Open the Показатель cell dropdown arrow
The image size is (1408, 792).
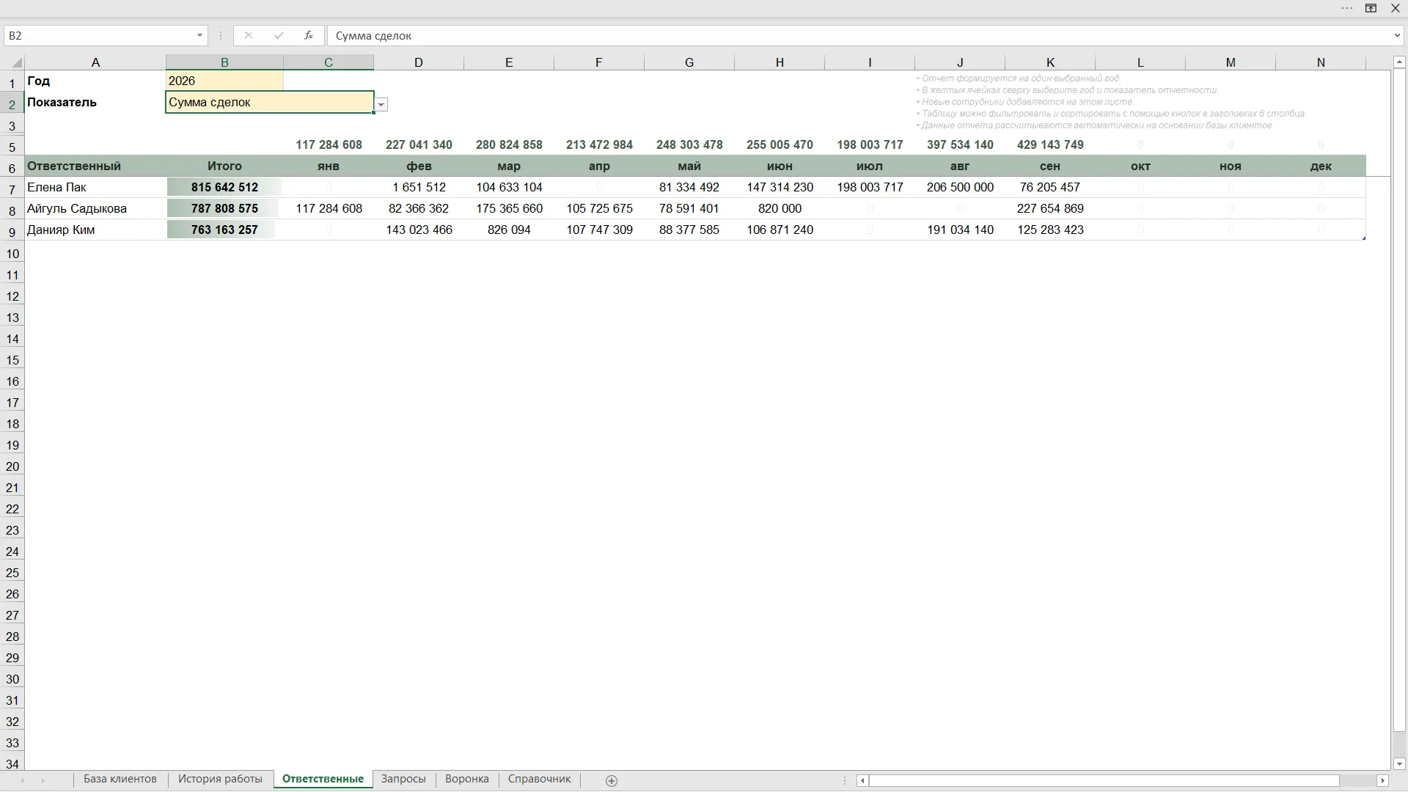click(381, 105)
